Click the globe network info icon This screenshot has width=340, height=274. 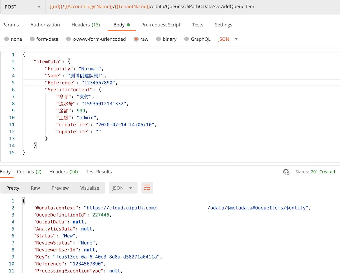pos(286,172)
